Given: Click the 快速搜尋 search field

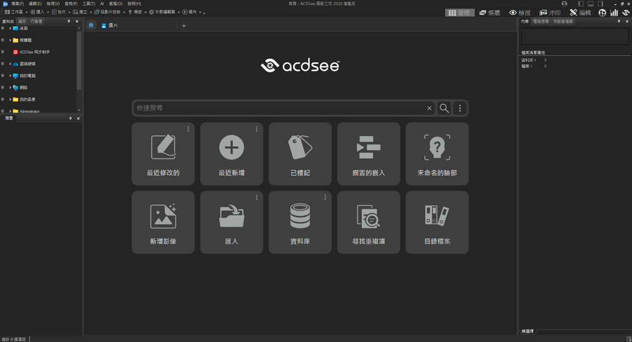Looking at the screenshot, I should coord(280,108).
